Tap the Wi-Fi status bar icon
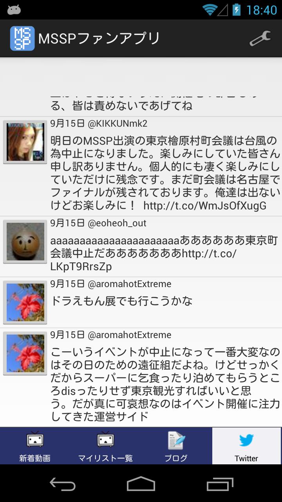The width and height of the screenshot is (282, 502). [x=210, y=10]
